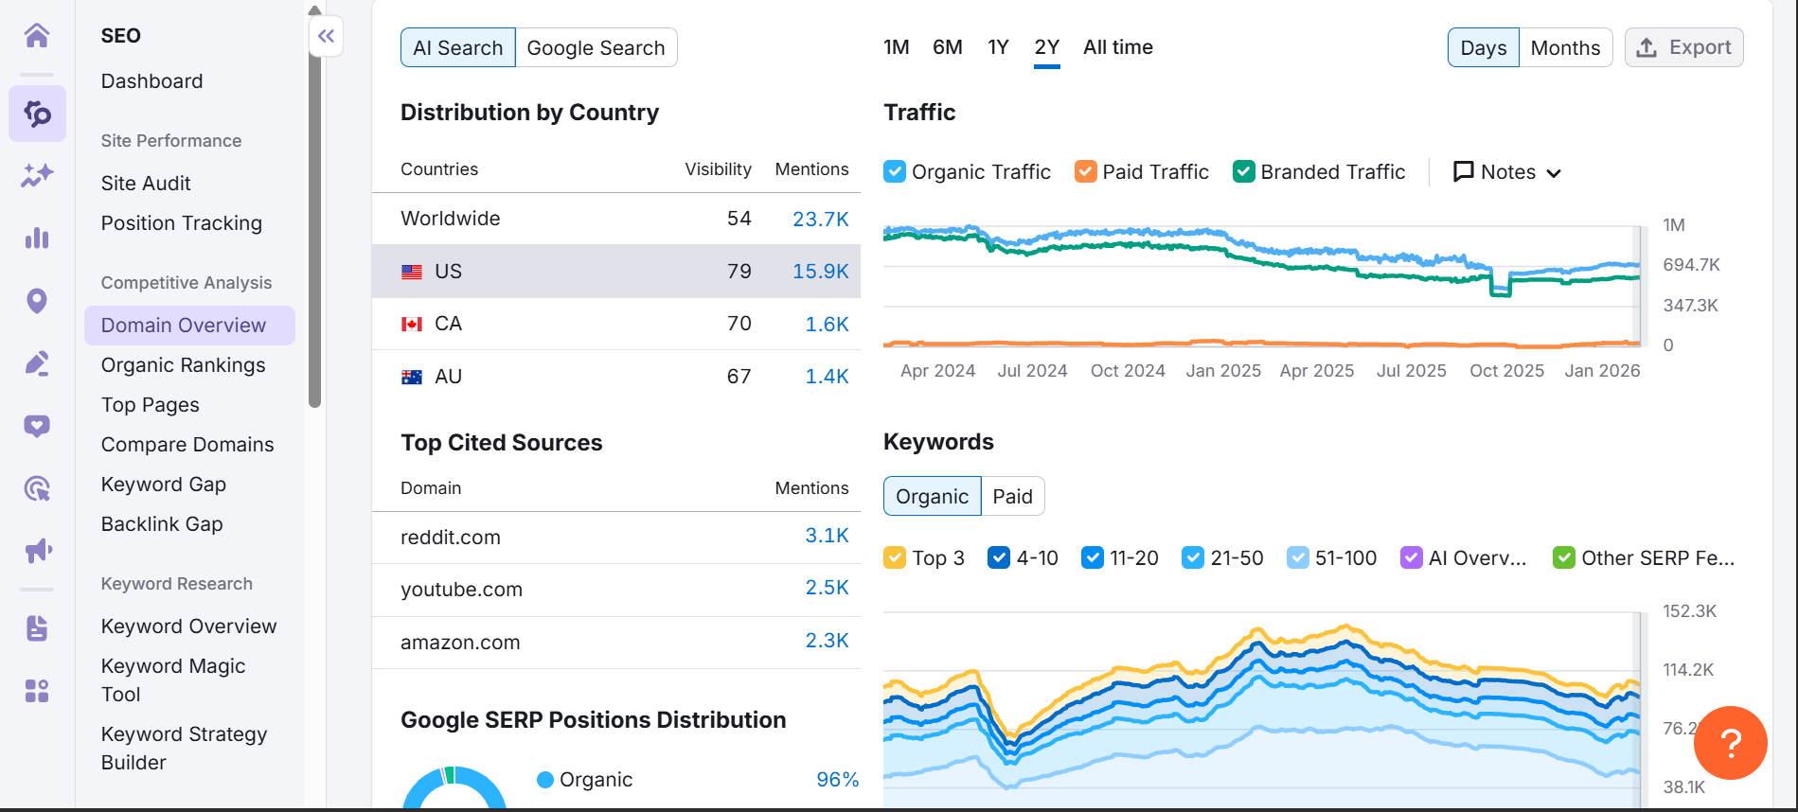
Task: Click Organic 96% value link
Action: click(x=838, y=780)
